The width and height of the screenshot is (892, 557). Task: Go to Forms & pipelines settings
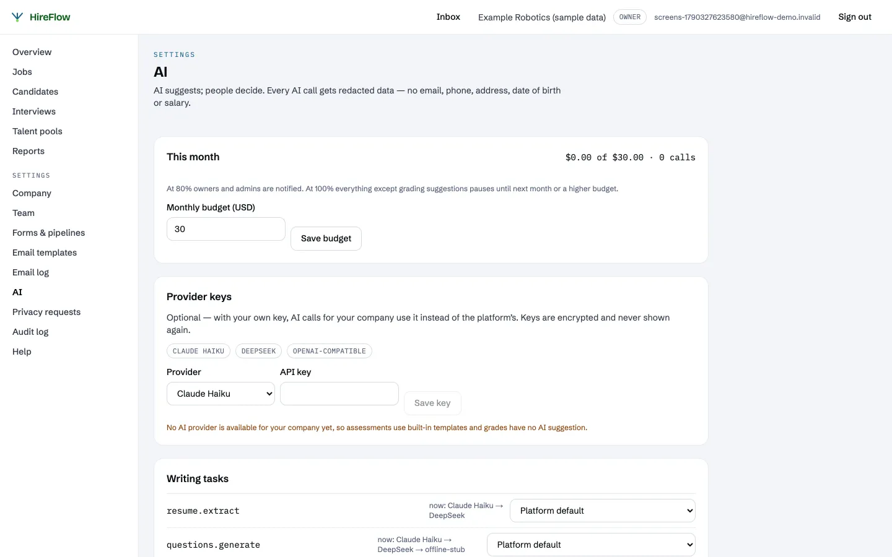[49, 233]
